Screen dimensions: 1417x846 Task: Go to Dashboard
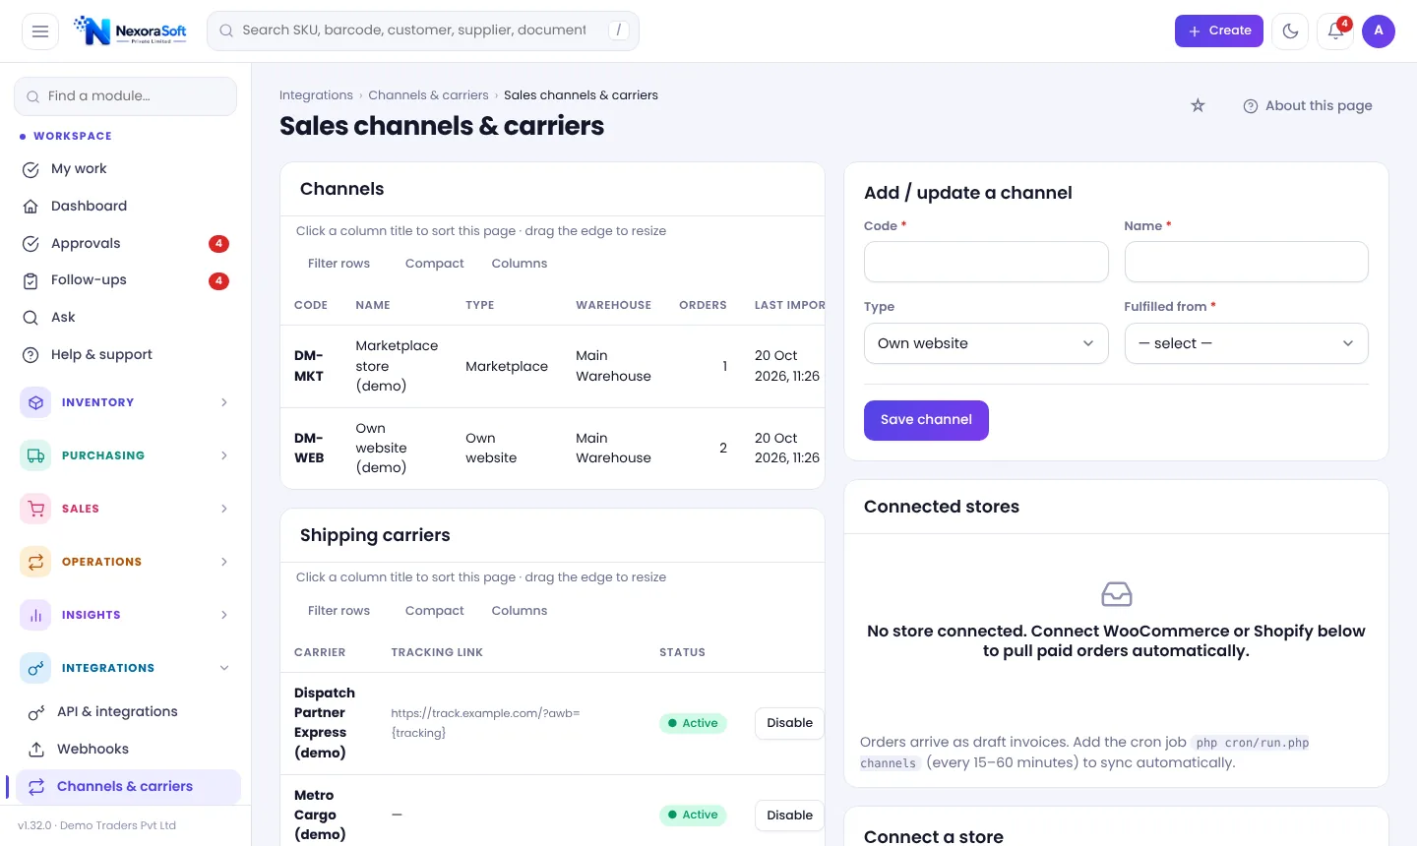coord(126,207)
